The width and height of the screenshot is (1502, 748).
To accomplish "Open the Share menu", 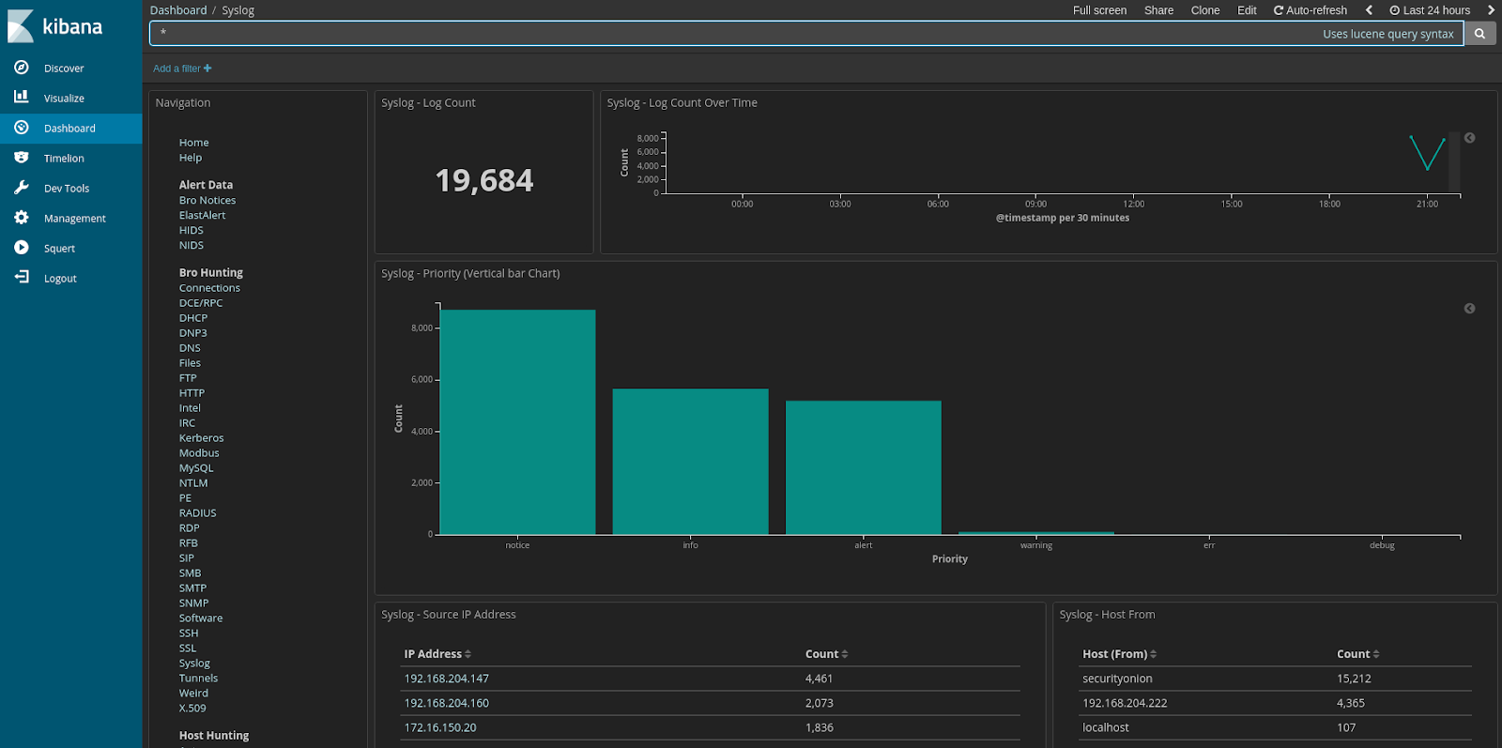I will tap(1158, 10).
